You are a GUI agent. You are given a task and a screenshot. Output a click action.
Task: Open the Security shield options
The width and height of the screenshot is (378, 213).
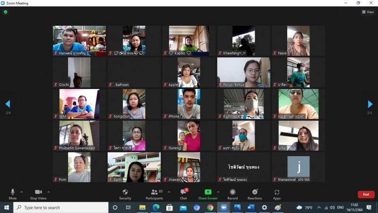click(125, 194)
